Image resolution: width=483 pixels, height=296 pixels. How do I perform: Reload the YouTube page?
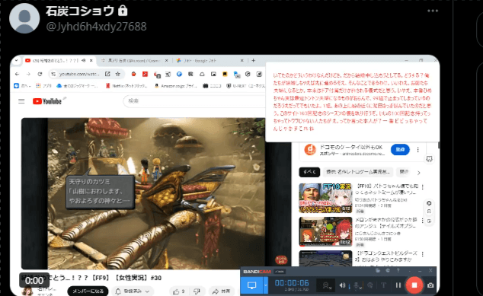coord(40,74)
